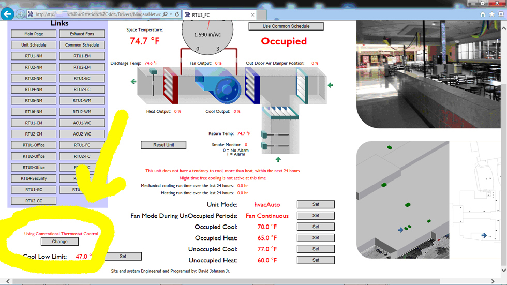Open the Unit Schedule page
Viewport: 507px width, 285px height.
[x=34, y=45]
